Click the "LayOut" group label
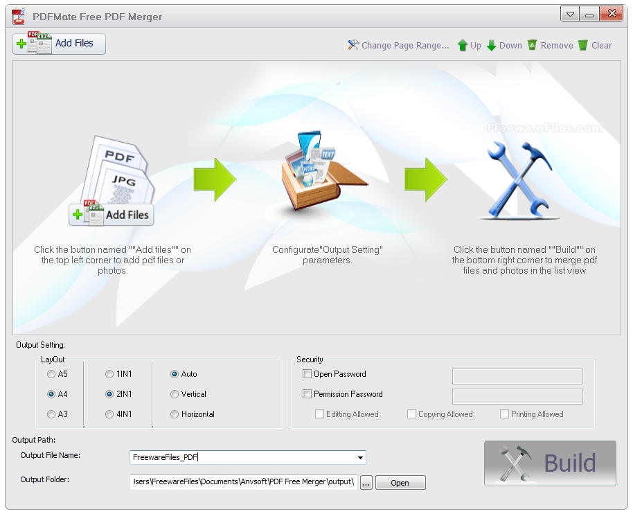633x514 pixels. click(53, 360)
